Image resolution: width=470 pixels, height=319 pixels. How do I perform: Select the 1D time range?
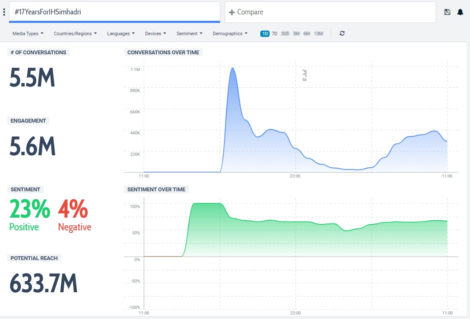click(265, 34)
